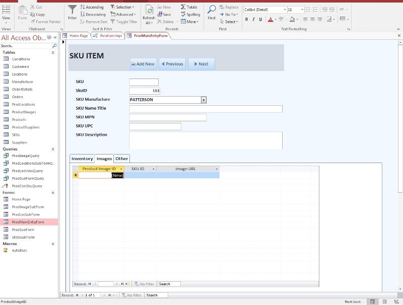403x305 pixels.
Task: Open Product Image ID column dropdown
Action: 121,169
